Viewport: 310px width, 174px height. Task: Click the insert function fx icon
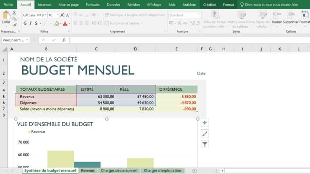(x=64, y=40)
